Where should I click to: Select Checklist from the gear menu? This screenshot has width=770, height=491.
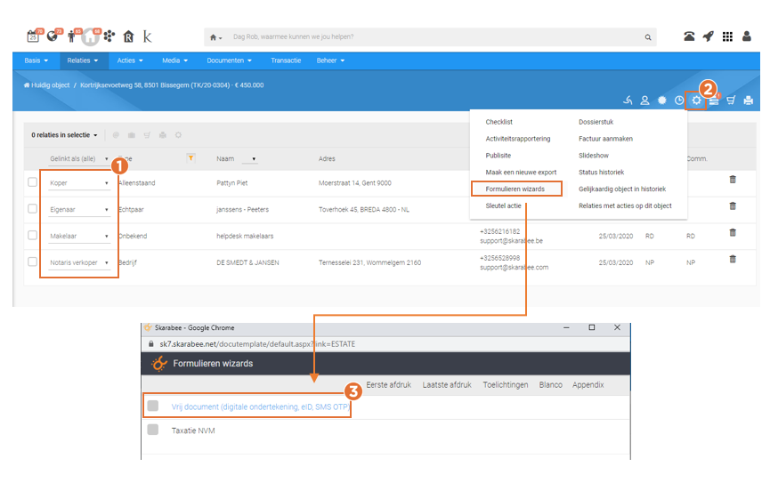(498, 122)
